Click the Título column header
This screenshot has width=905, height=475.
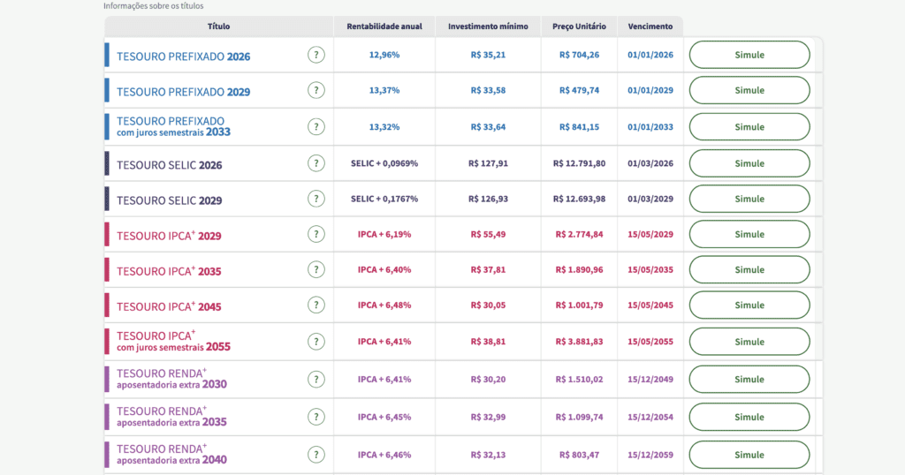(x=219, y=26)
